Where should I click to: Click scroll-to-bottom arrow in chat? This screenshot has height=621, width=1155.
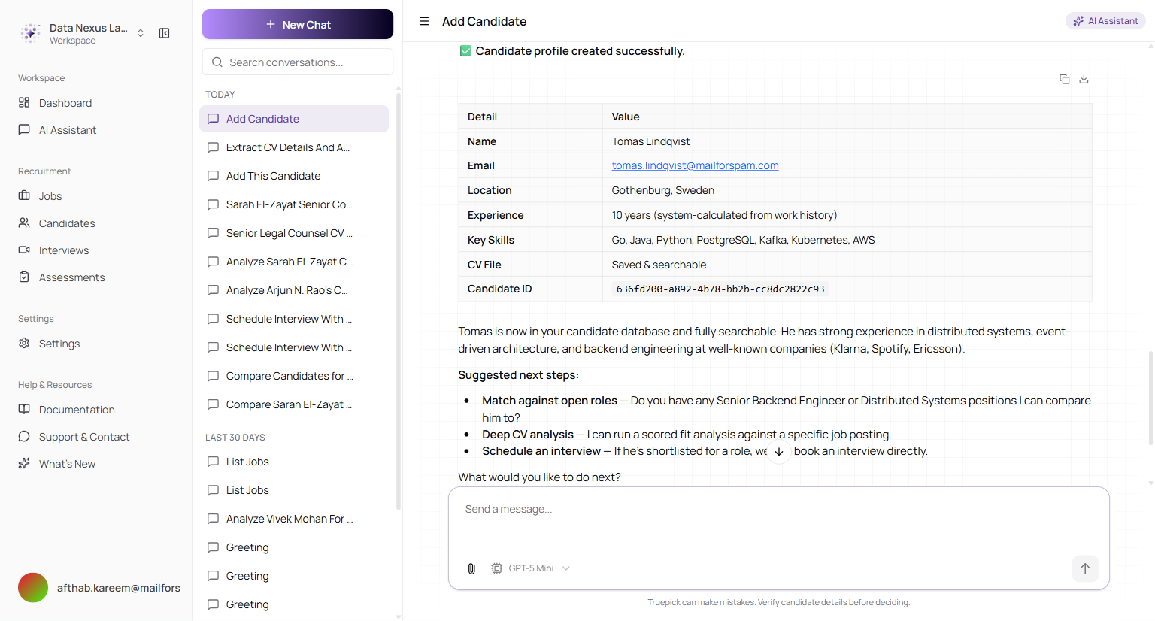pyautogui.click(x=779, y=452)
